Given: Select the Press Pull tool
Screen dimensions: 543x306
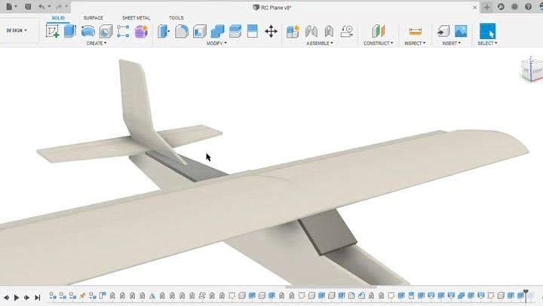Looking at the screenshot, I should tap(164, 31).
